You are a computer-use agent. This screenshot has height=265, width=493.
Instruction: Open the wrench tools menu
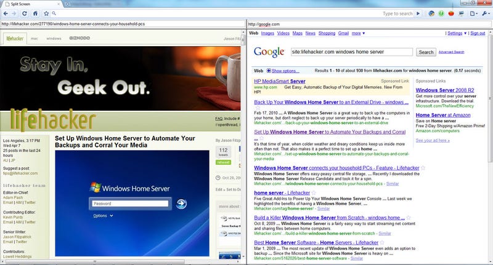[486, 14]
